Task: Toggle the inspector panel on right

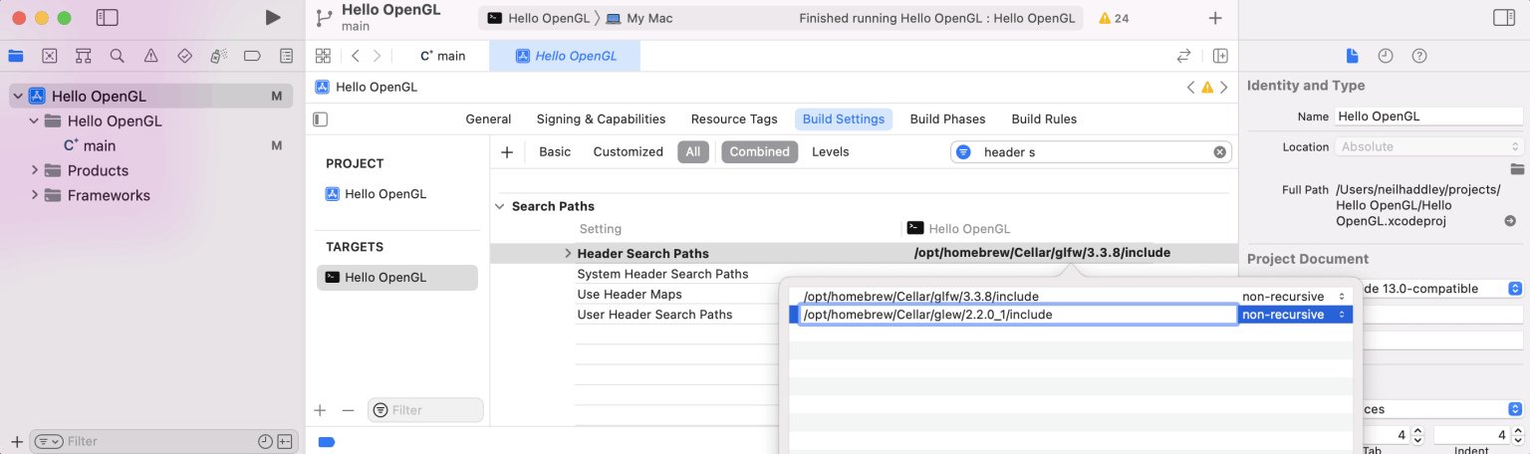Action: pos(1504,18)
